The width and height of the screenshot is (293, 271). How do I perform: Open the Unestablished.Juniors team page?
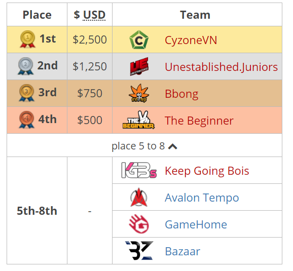(x=221, y=67)
